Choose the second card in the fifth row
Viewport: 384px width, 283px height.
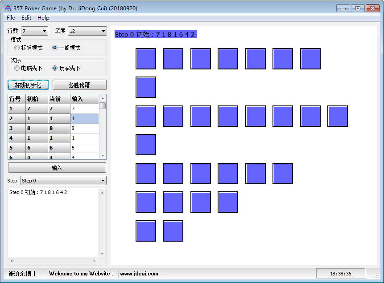pos(173,174)
